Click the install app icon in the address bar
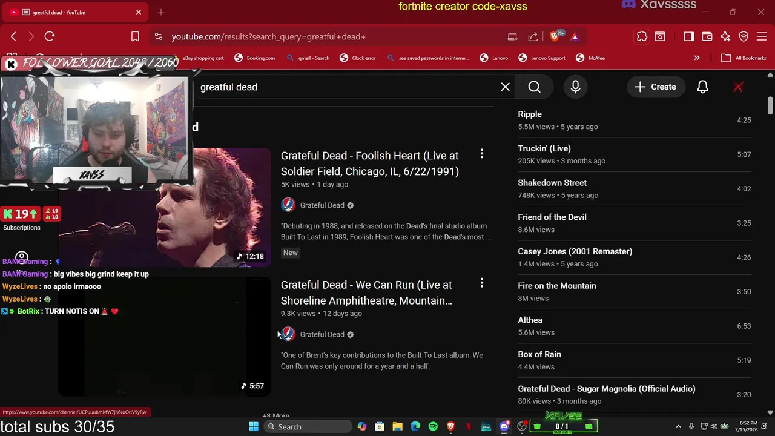Image resolution: width=775 pixels, height=436 pixels. 513,36
